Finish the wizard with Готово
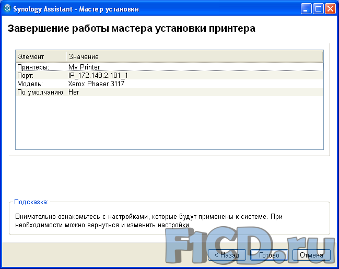The width and height of the screenshot is (339, 269). (x=269, y=255)
